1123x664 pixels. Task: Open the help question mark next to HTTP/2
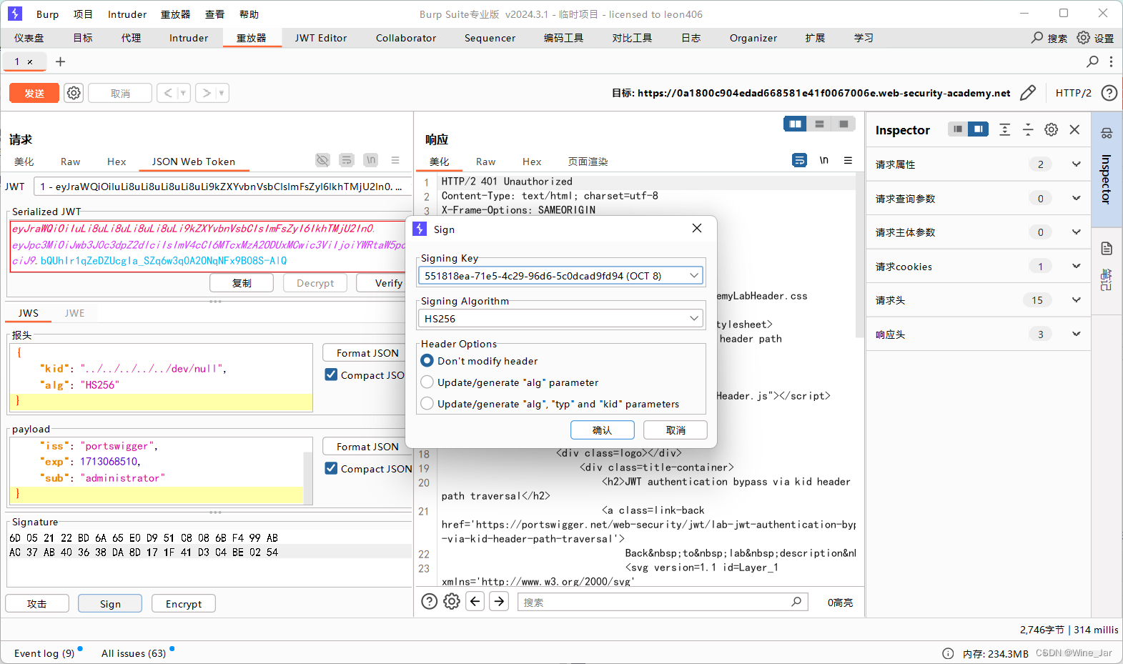click(1109, 93)
